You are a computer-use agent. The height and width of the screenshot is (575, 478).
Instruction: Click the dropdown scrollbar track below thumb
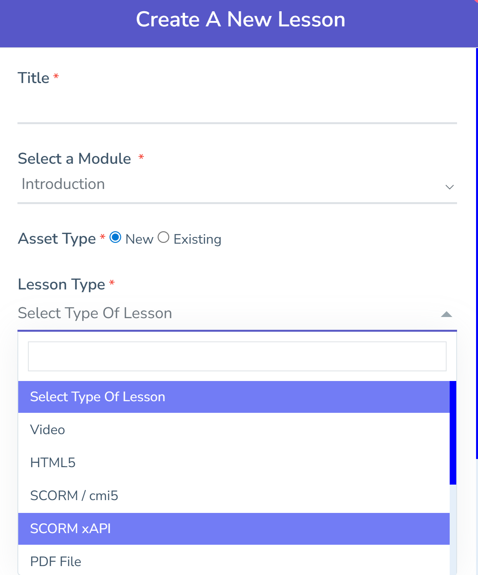(x=453, y=528)
